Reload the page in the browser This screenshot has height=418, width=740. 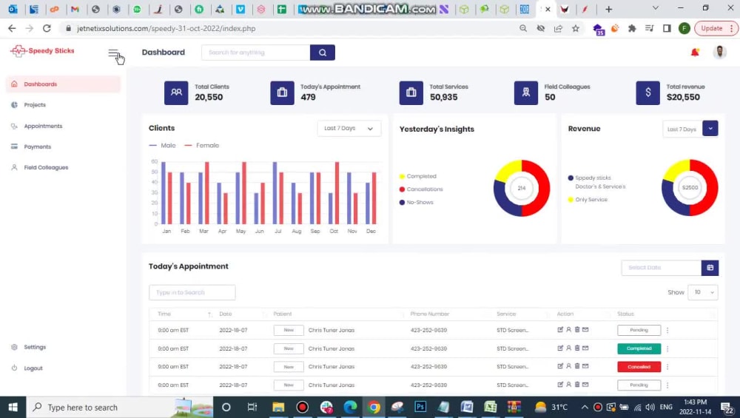coord(47,28)
